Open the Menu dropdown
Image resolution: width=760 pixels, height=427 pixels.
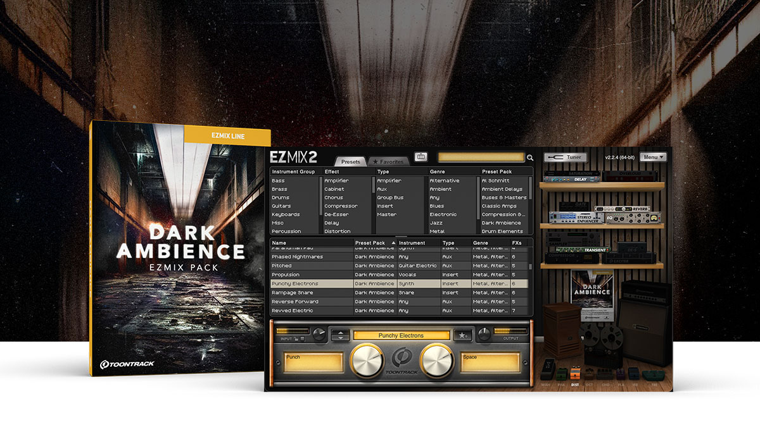tap(653, 157)
